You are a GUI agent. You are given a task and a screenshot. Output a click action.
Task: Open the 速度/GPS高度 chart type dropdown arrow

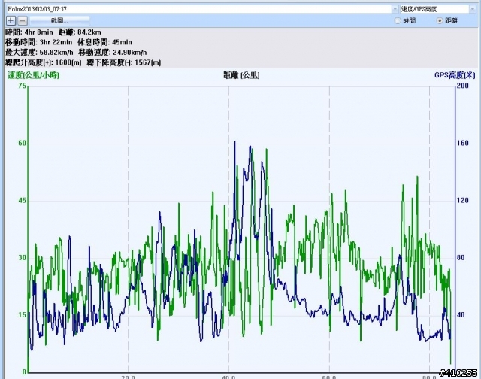click(x=473, y=9)
